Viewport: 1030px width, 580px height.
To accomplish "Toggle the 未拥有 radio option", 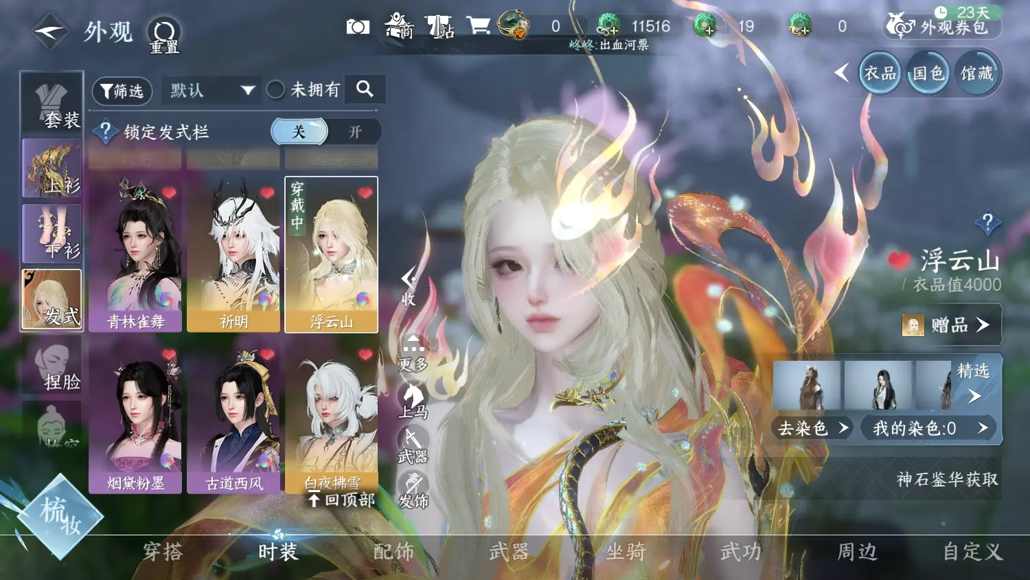I will (275, 90).
